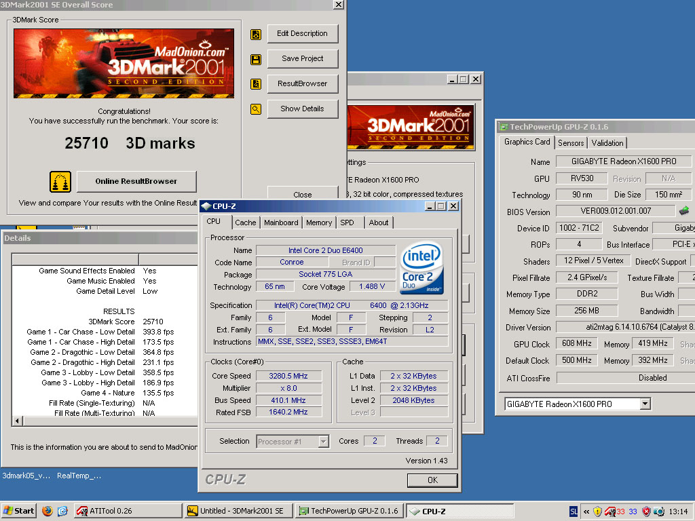The height and width of the screenshot is (521, 695).
Task: Click the ATITool tray icon
Action: point(610,512)
